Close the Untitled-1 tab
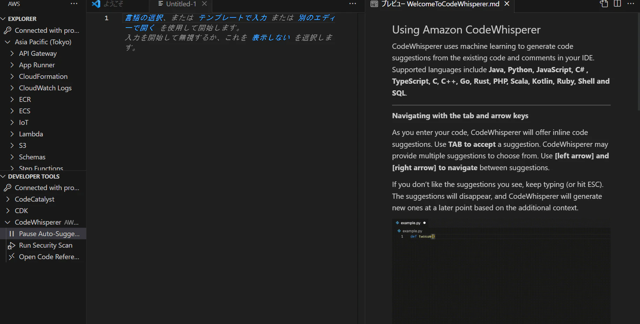This screenshot has width=640, height=324. pyautogui.click(x=205, y=4)
